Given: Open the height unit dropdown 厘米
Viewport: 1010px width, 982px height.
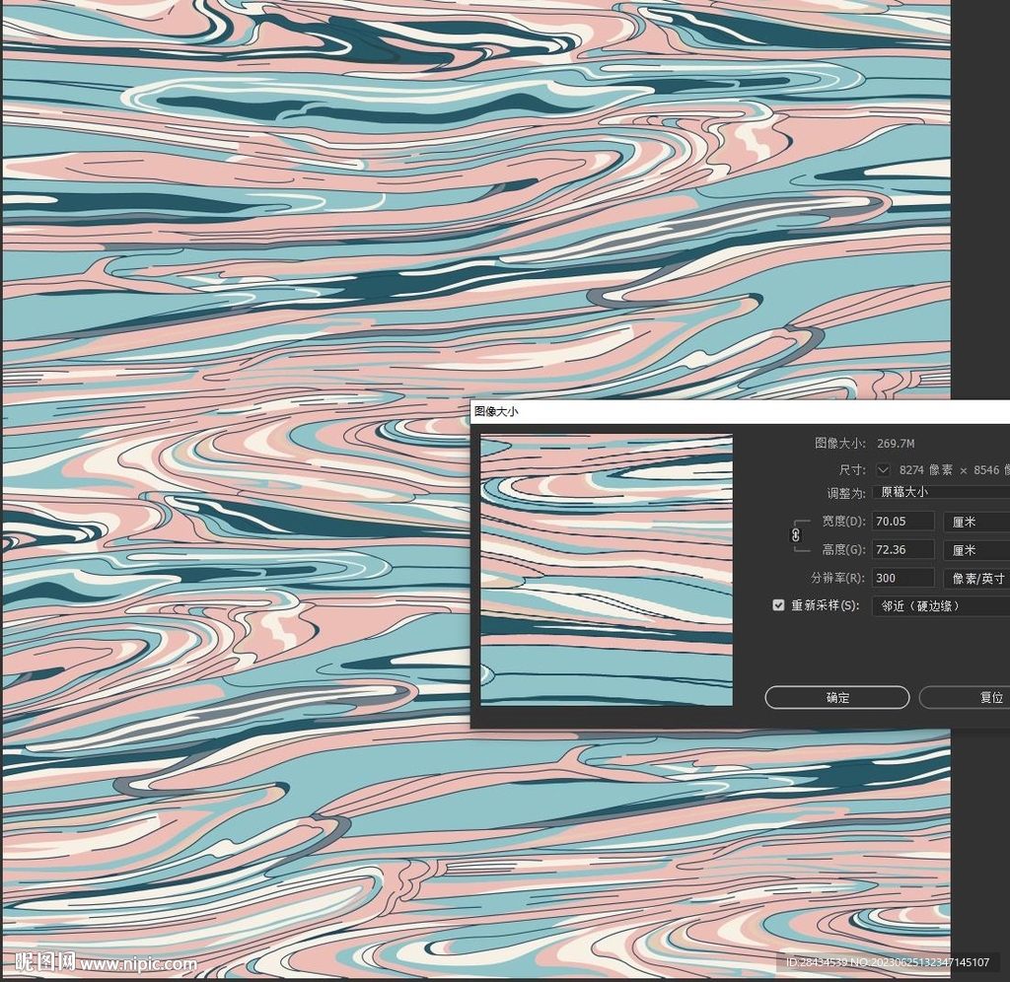Looking at the screenshot, I should [976, 550].
